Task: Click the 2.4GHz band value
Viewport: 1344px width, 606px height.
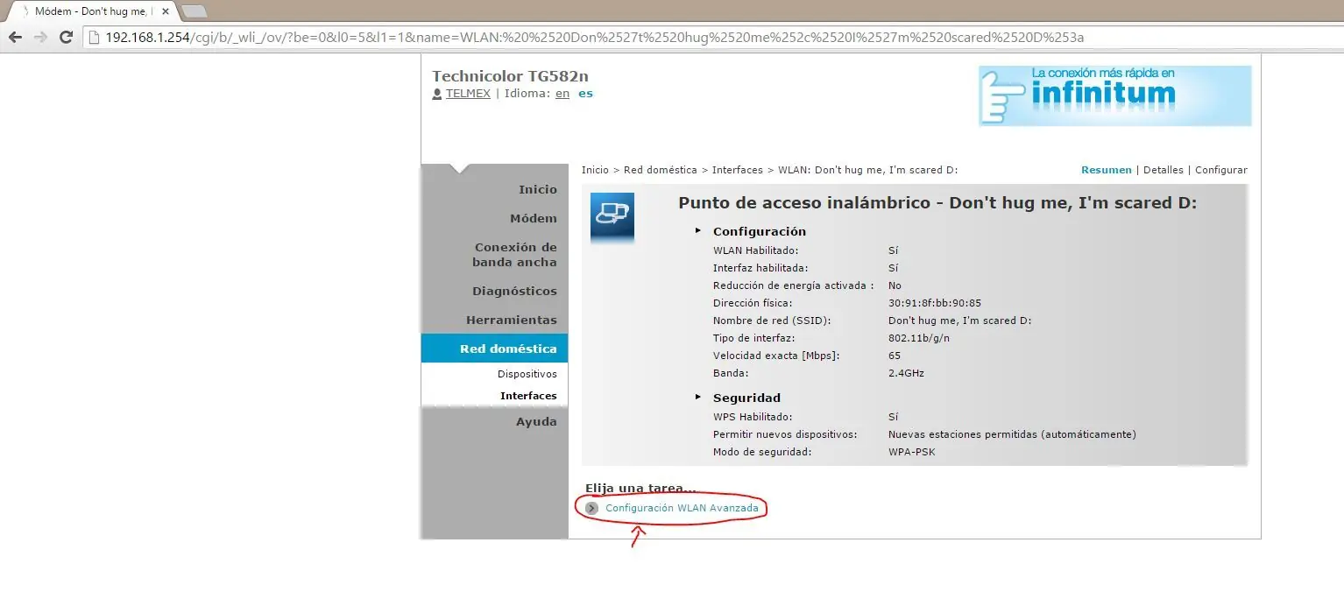Action: coord(906,373)
